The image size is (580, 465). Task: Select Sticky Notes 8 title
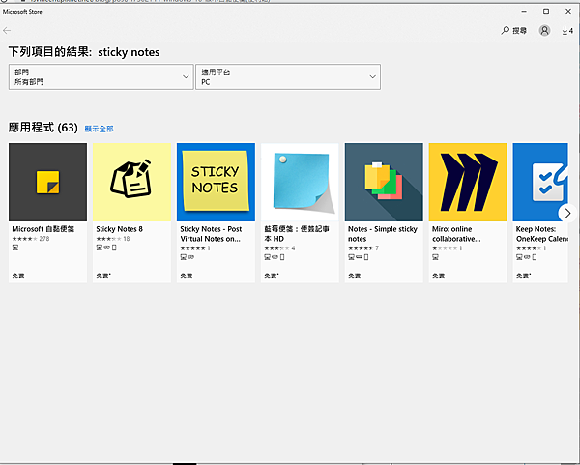click(x=119, y=229)
